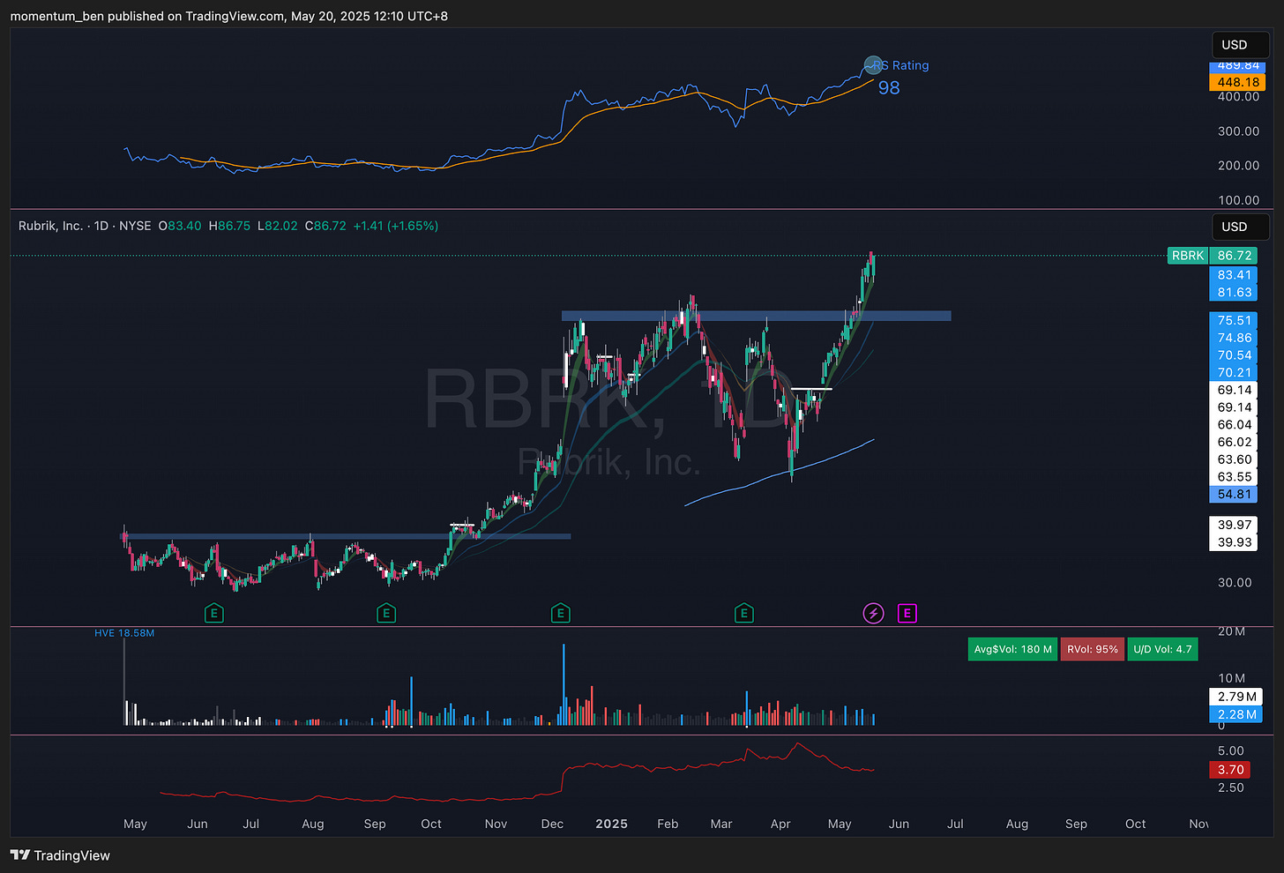Click the close value C86.72 in the legend
The width and height of the screenshot is (1284, 873).
325,226
